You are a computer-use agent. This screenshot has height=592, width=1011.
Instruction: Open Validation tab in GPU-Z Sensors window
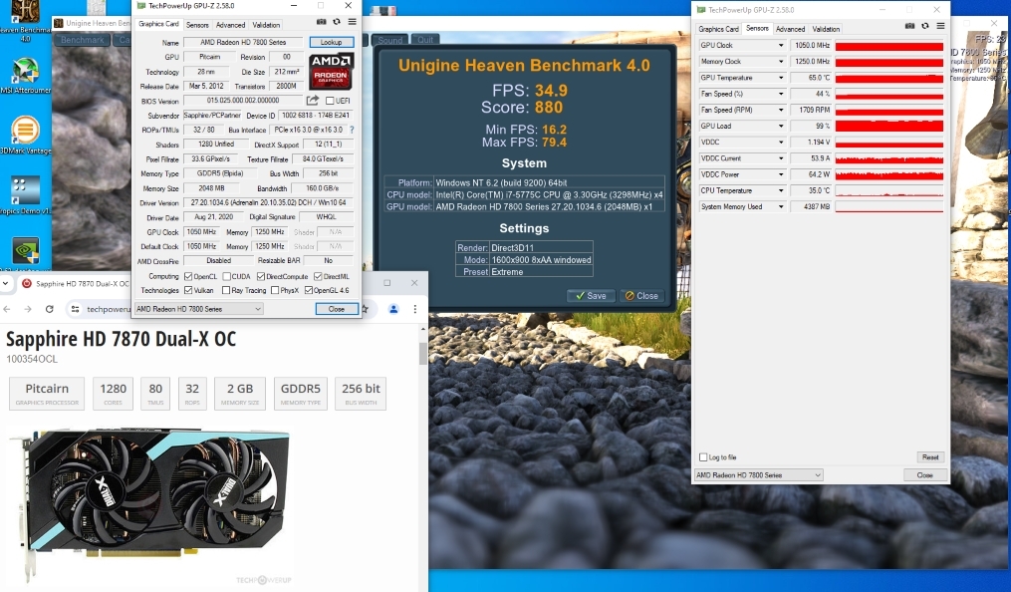point(826,29)
